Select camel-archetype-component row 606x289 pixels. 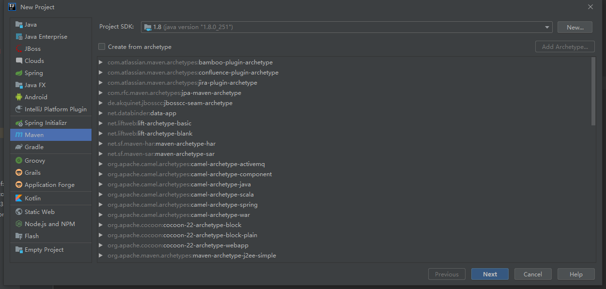344,174
